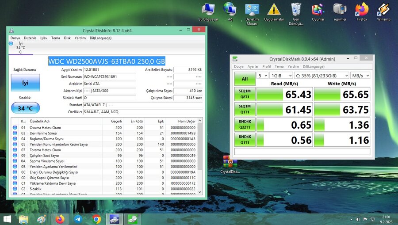The width and height of the screenshot is (398, 225).
Task: Launch the Firefox desktop shortcut
Action: click(x=362, y=12)
